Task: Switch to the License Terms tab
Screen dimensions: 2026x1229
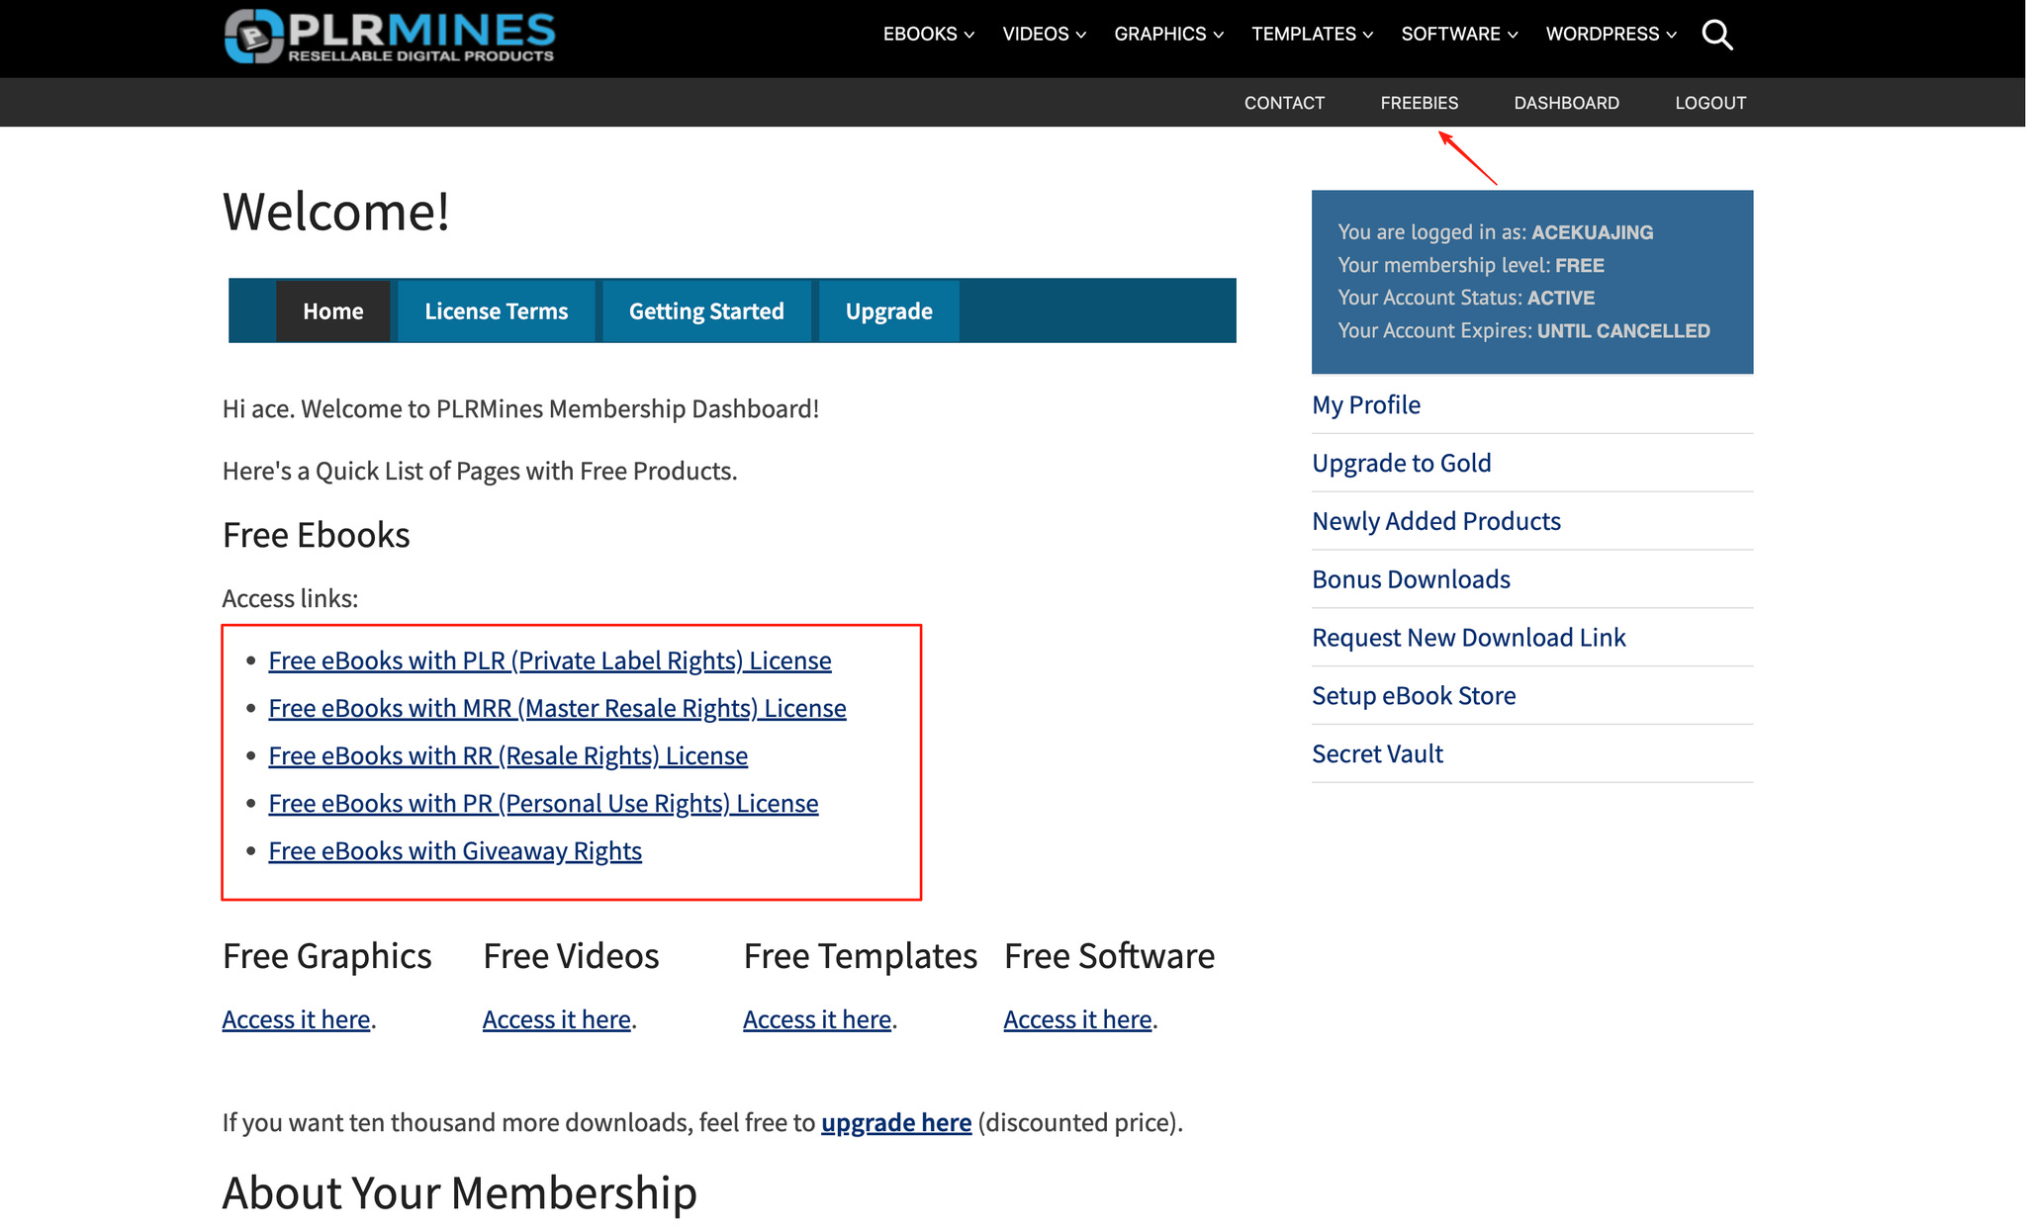Action: pos(496,311)
